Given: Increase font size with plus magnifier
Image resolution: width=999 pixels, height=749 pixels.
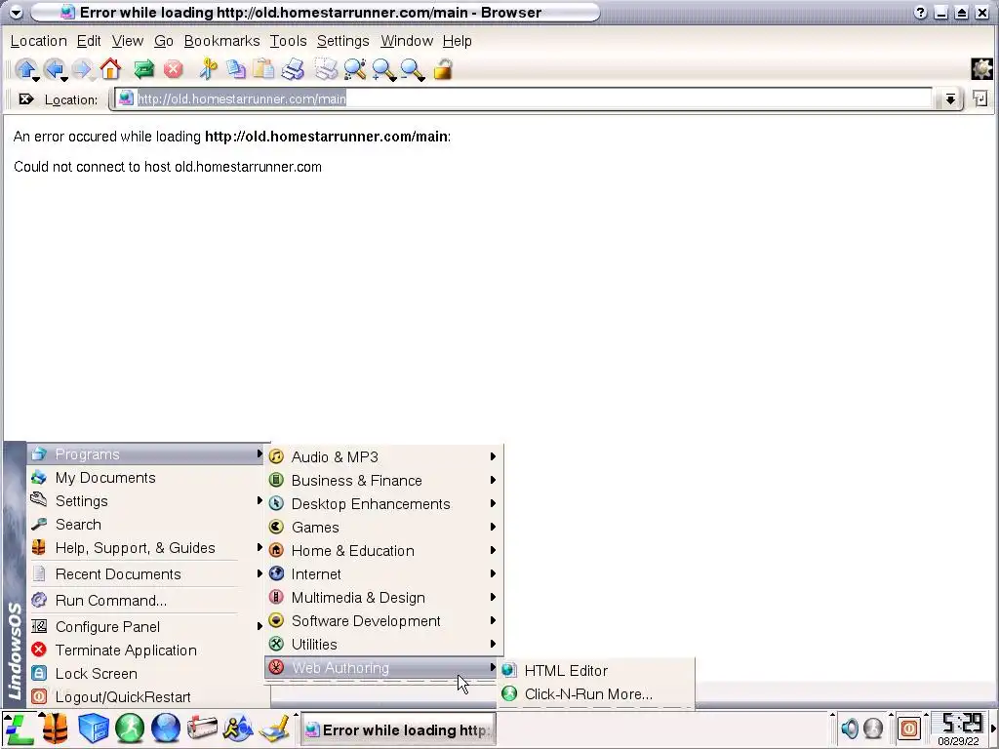Looking at the screenshot, I should [x=384, y=69].
